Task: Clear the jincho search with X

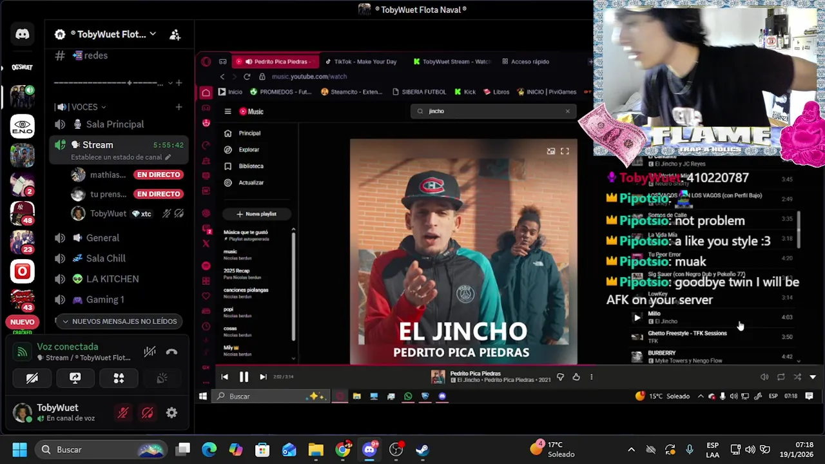Action: (567, 111)
